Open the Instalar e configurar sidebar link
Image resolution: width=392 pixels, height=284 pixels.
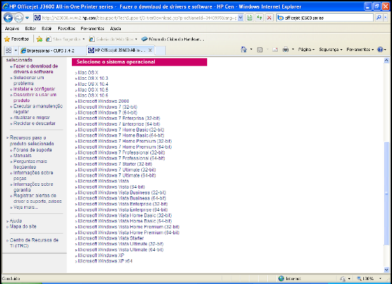[x=34, y=89]
